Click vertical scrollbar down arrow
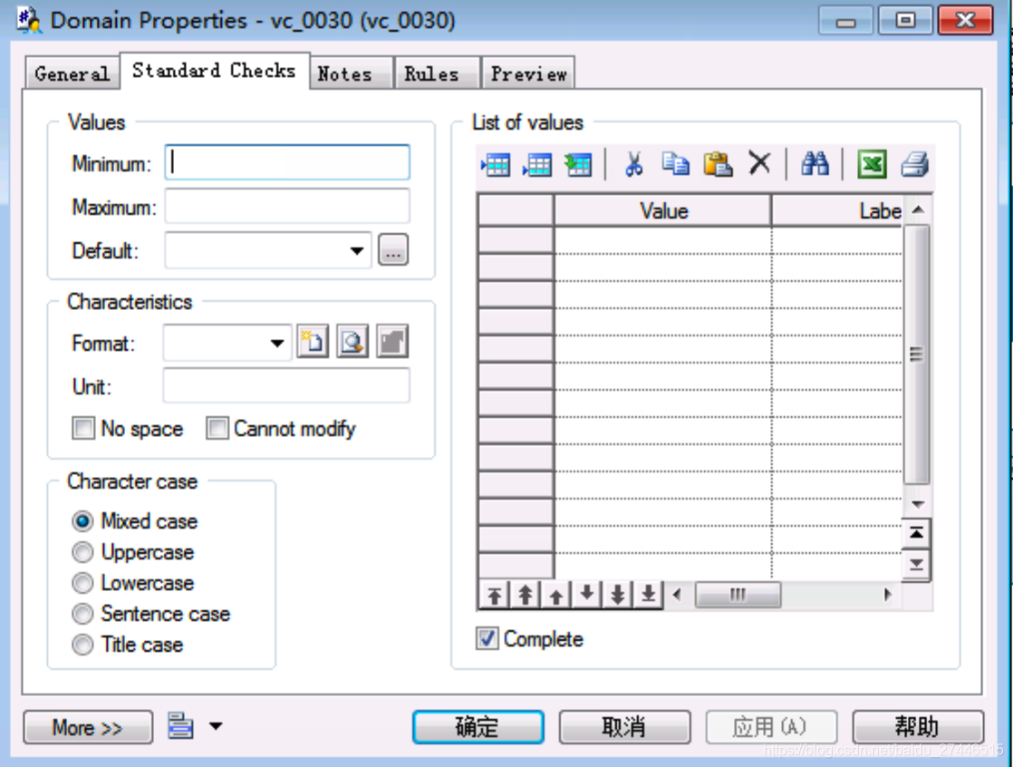The image size is (1013, 767). coord(917,503)
